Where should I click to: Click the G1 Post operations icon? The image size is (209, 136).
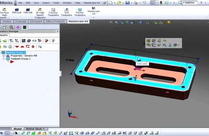pyautogui.click(x=34, y=41)
